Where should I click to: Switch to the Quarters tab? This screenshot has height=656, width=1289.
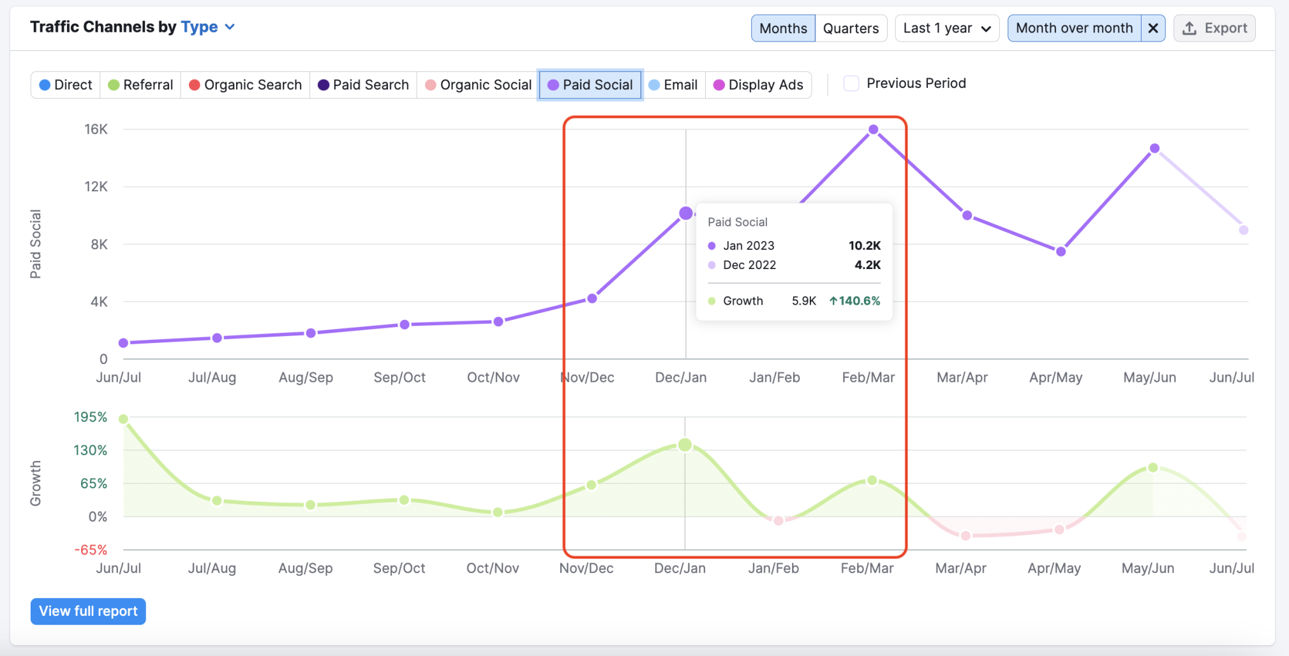click(x=851, y=28)
